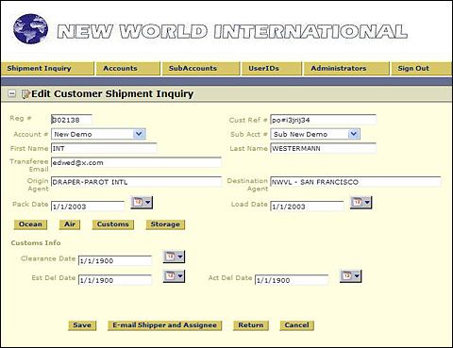Open the UserIDs menu item
The width and height of the screenshot is (453, 348).
(x=272, y=69)
